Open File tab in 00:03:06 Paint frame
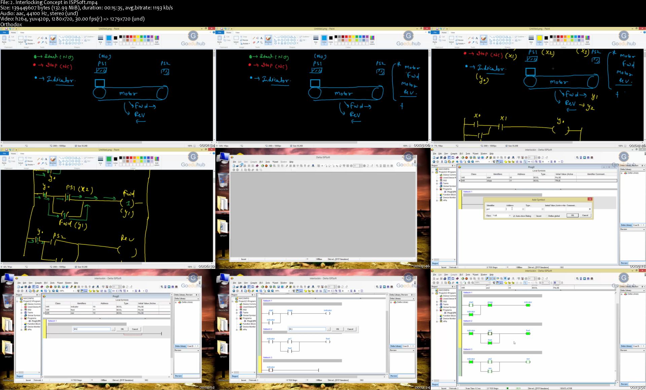646x390 pixels. 220,33
